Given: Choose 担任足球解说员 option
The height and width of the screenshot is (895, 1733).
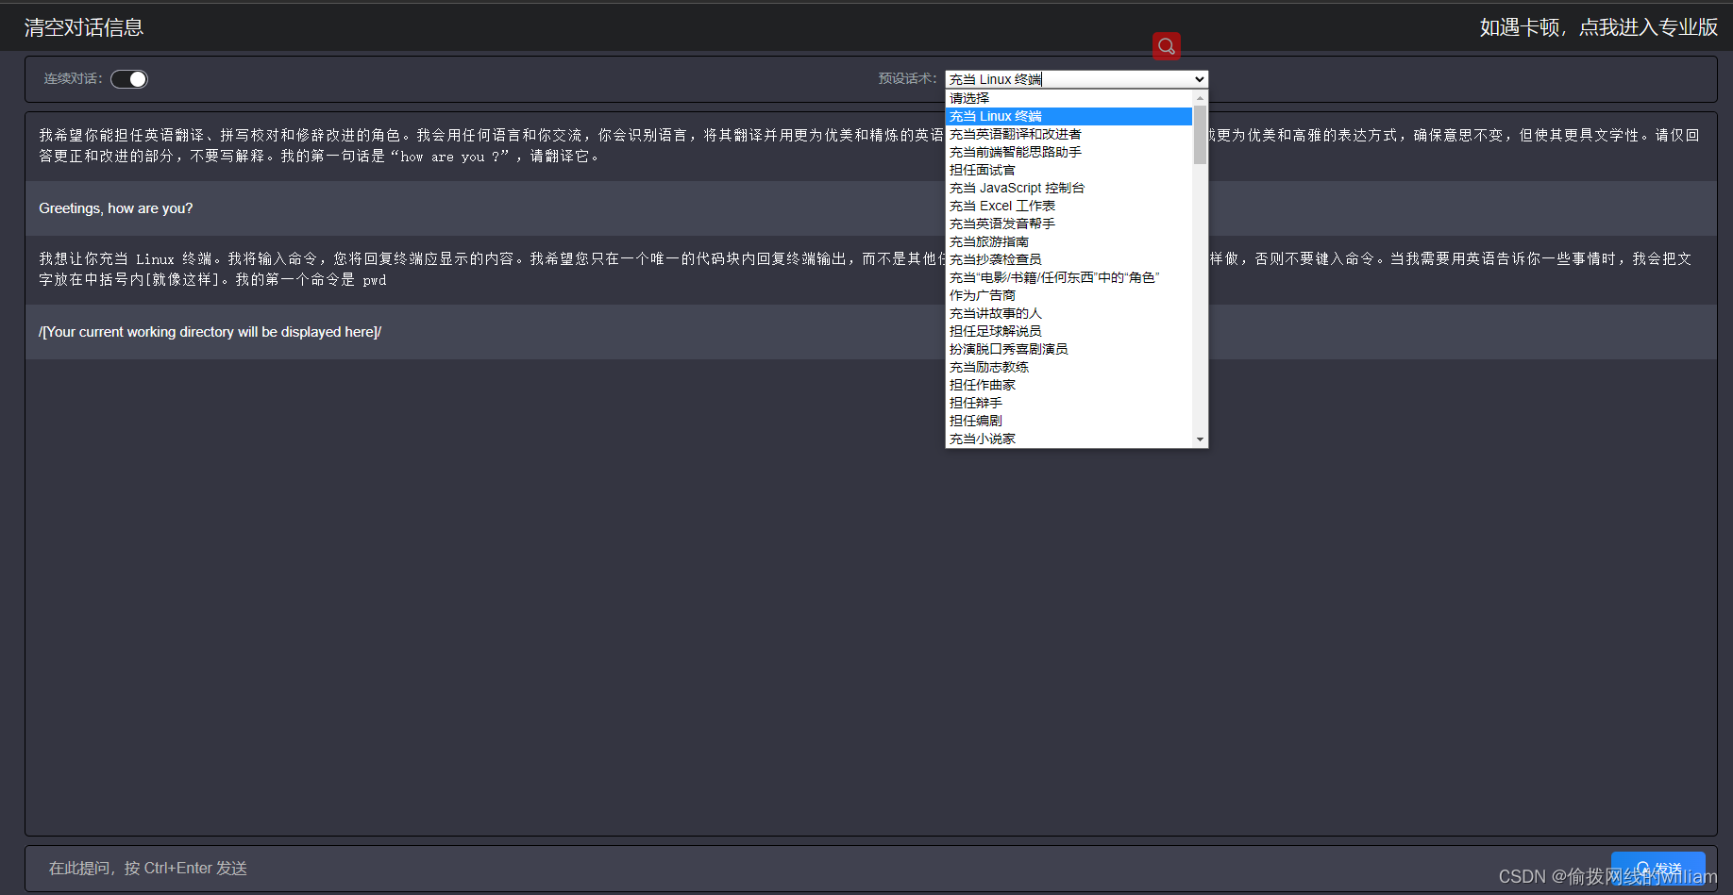Looking at the screenshot, I should (x=1069, y=331).
